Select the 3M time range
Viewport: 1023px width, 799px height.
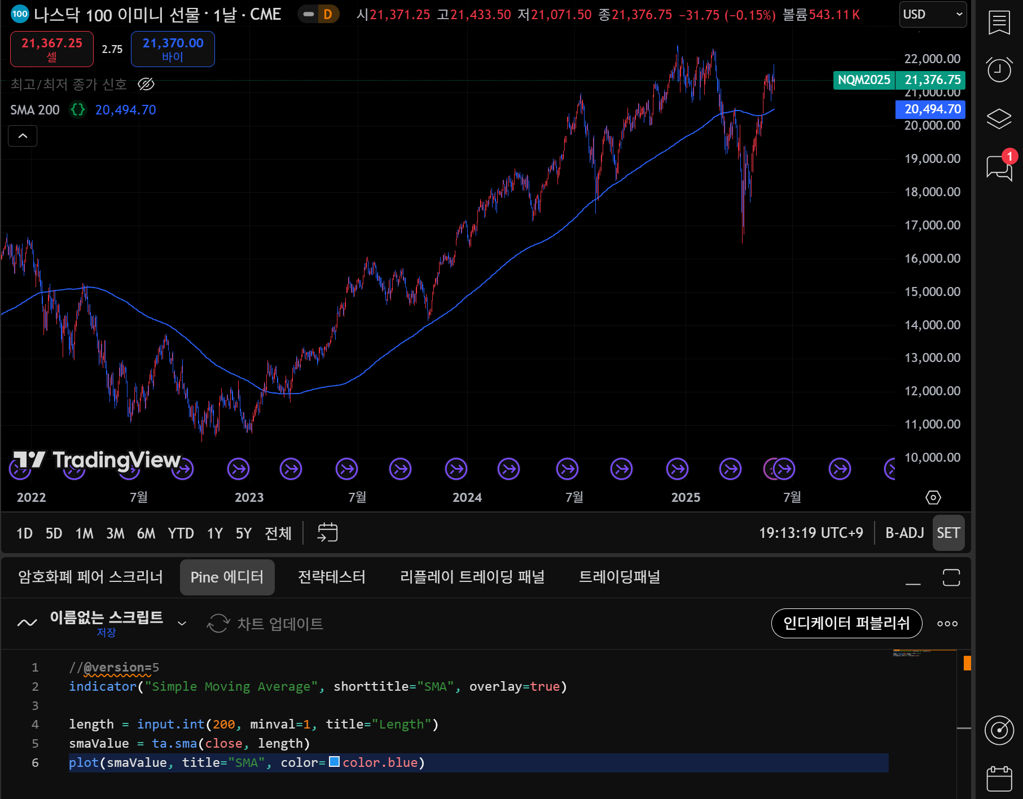[x=115, y=533]
